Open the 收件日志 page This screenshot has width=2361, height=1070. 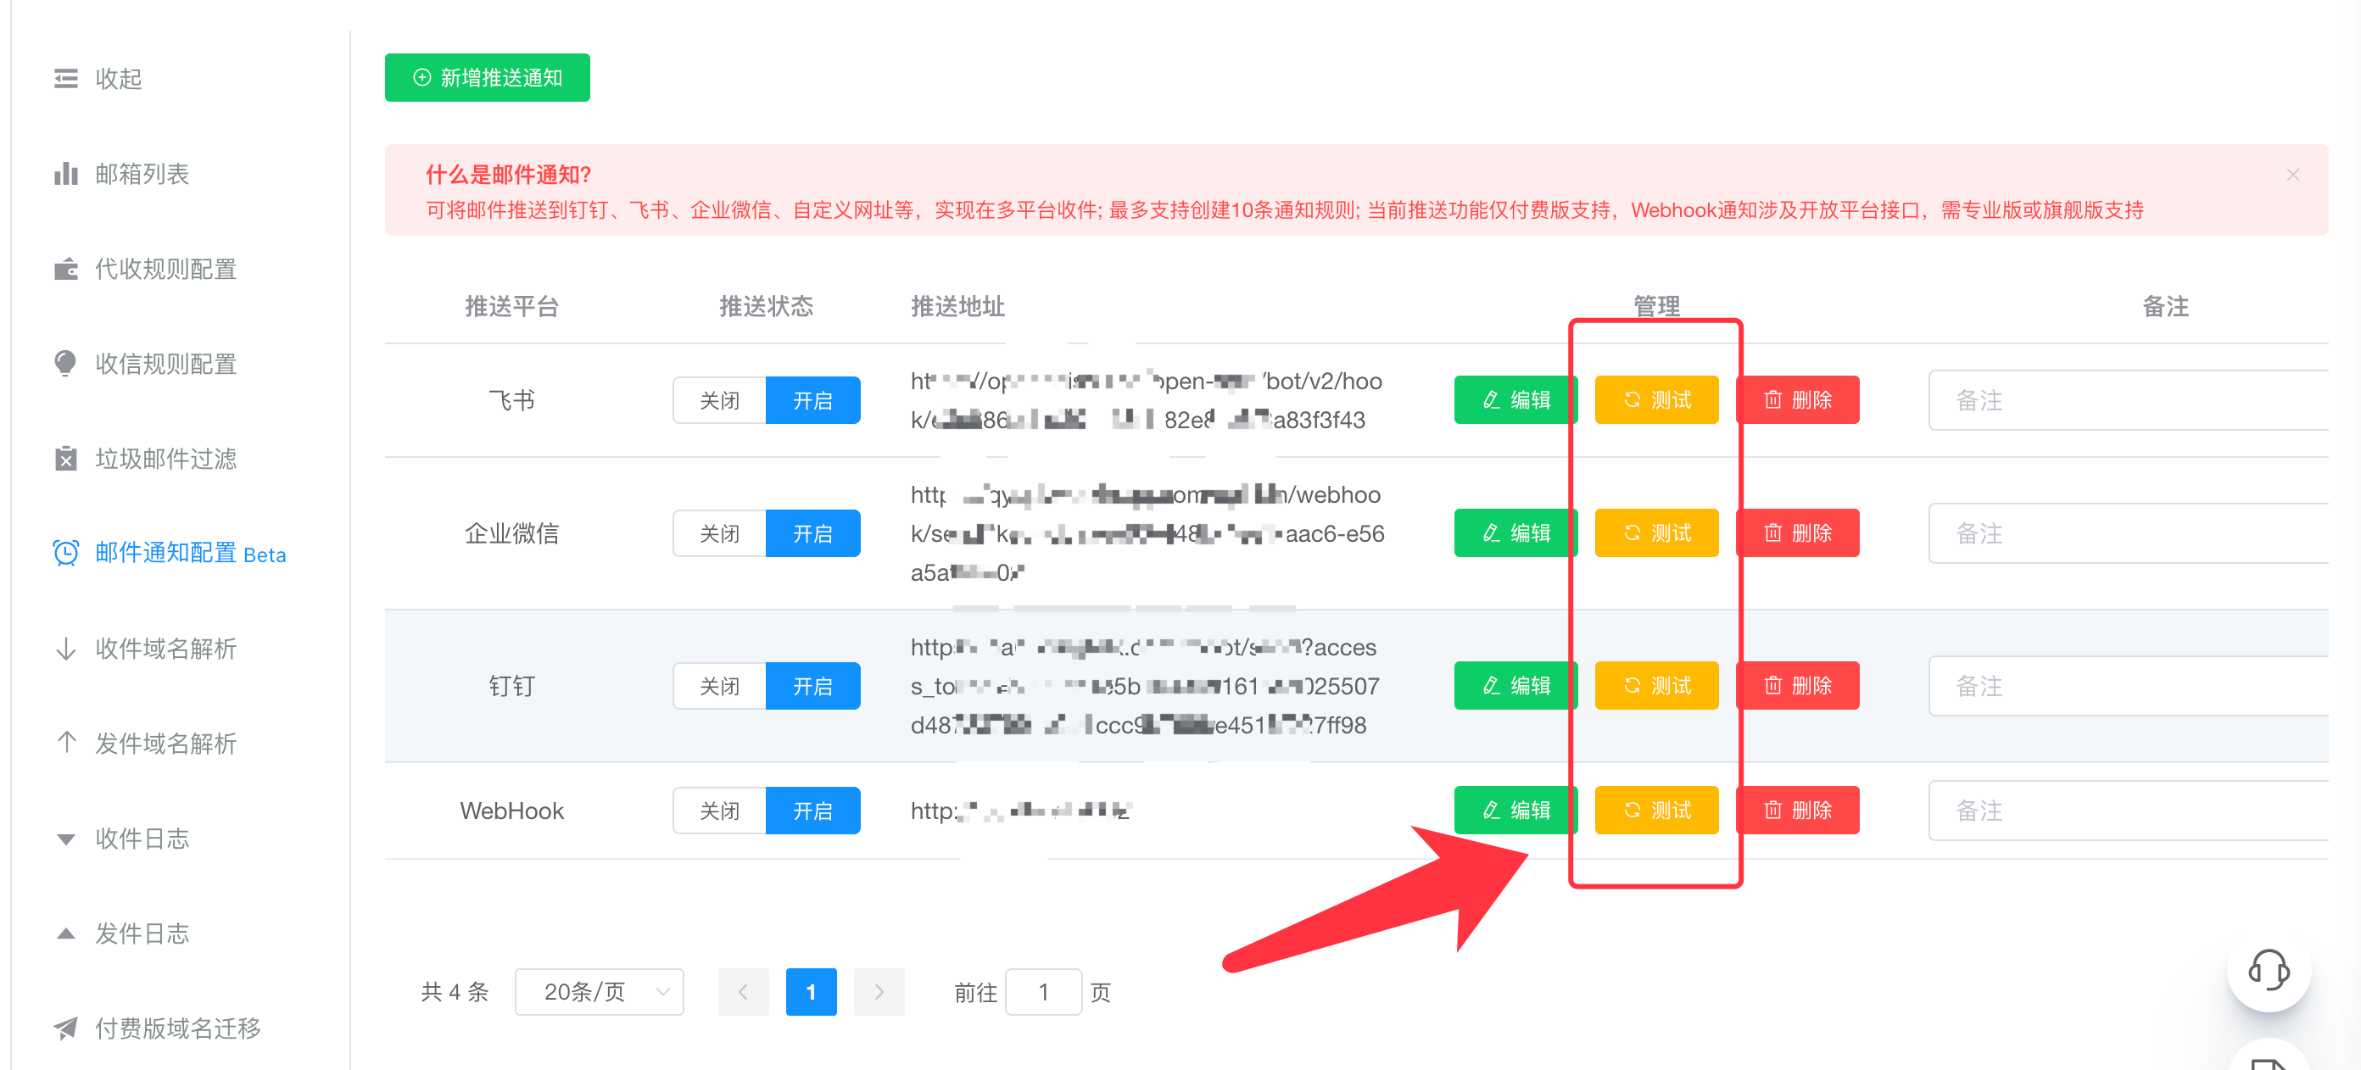point(121,839)
